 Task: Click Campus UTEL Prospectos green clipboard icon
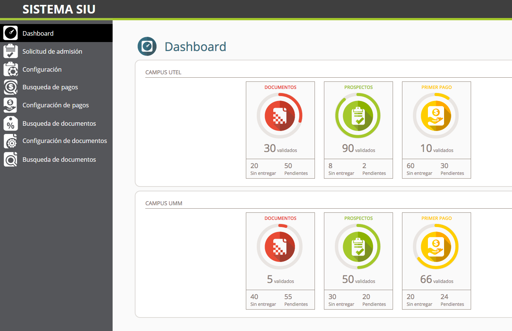tap(358, 116)
